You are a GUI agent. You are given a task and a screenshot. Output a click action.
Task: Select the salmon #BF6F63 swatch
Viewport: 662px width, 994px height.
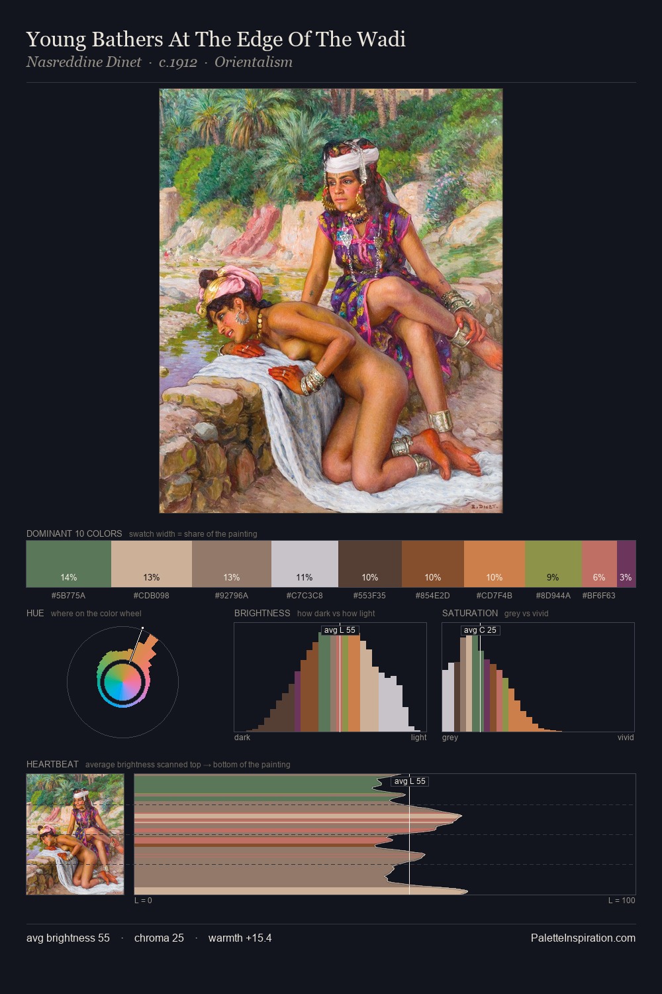(x=599, y=564)
